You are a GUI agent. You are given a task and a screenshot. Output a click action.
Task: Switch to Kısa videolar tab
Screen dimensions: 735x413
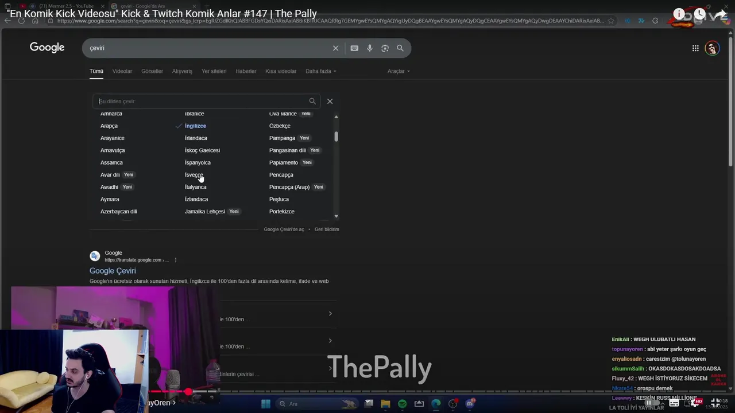(281, 71)
